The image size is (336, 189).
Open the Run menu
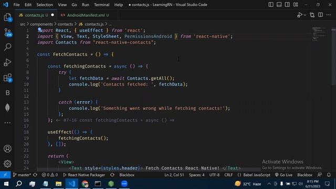click(x=85, y=5)
